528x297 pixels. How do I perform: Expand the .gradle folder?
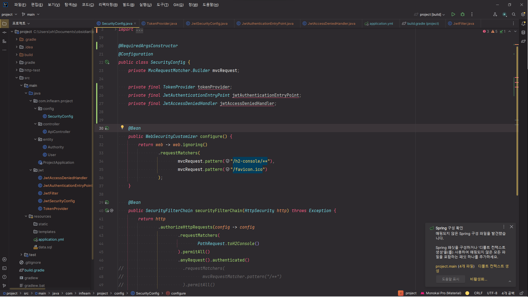(16, 39)
